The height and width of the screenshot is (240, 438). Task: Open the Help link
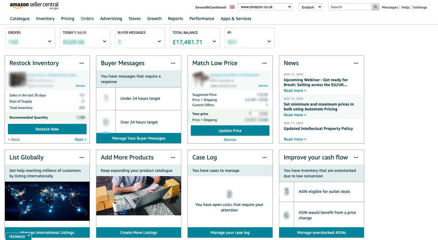pyautogui.click(x=405, y=7)
